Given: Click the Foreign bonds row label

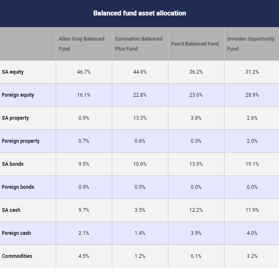Looking at the screenshot, I should 18,187.
